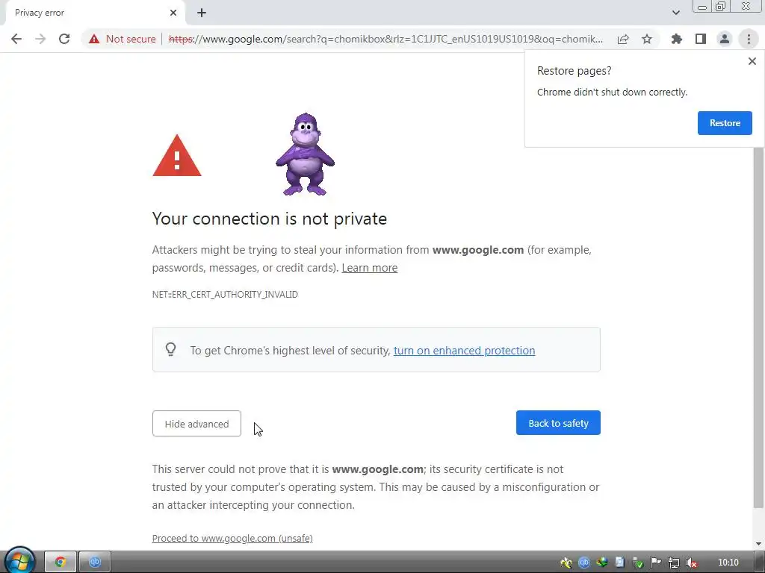Open the Chrome three-dot menu
The width and height of the screenshot is (765, 573).
(x=749, y=39)
